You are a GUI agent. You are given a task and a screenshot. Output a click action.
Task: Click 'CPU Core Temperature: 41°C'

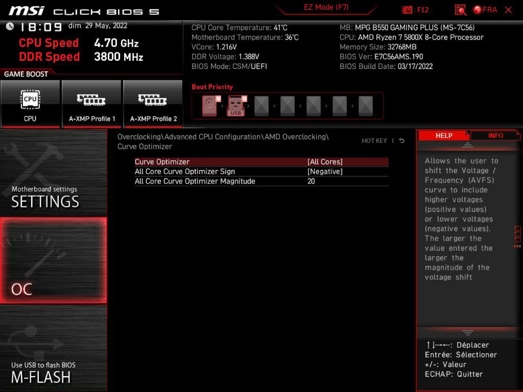[239, 28]
